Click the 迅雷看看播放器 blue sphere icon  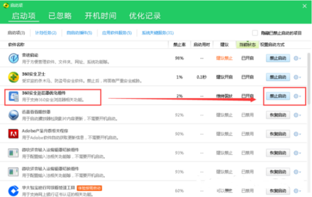(14, 115)
